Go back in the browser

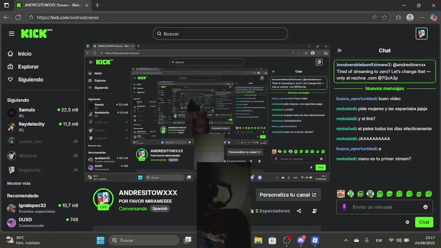pos(7,17)
